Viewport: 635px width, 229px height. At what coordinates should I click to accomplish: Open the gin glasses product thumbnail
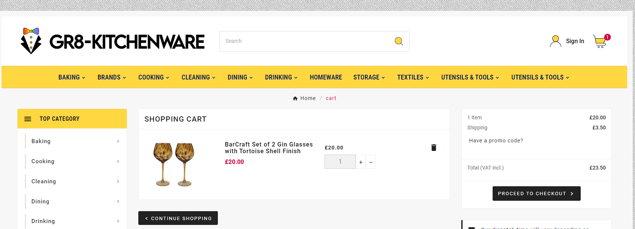[174, 164]
